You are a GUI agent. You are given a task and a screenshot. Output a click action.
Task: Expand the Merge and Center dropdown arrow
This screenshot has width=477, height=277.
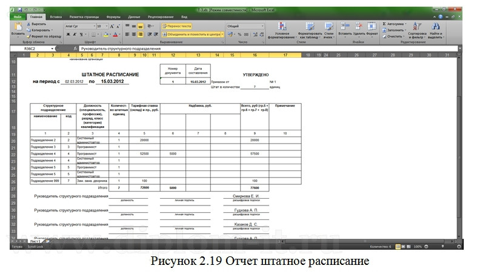[222, 35]
